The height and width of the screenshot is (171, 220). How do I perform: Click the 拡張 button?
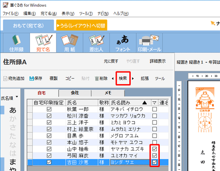(145, 78)
